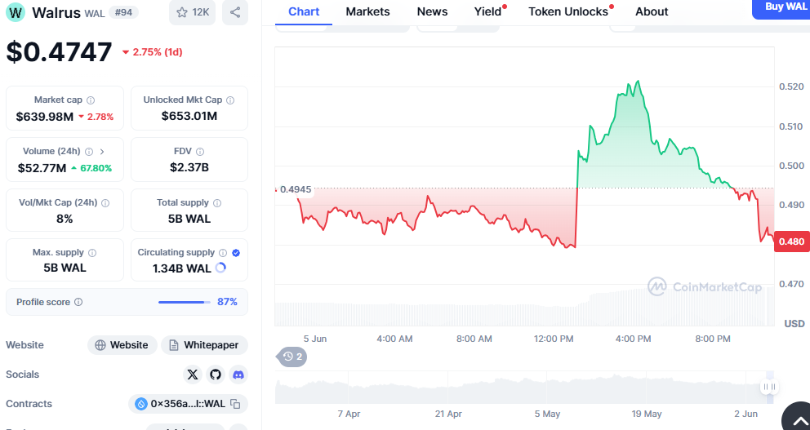Open the Whitepaper link
This screenshot has height=430, width=810.
[x=205, y=345]
